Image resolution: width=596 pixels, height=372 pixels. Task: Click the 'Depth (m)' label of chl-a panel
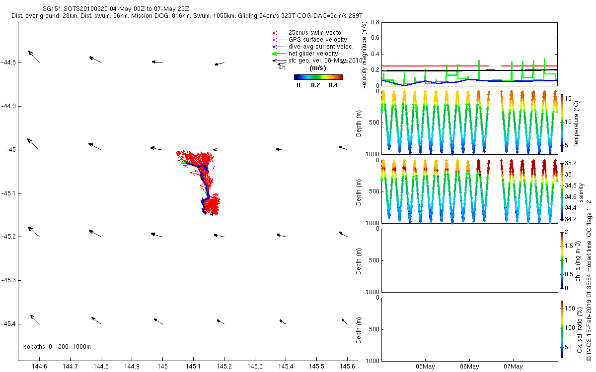click(359, 260)
